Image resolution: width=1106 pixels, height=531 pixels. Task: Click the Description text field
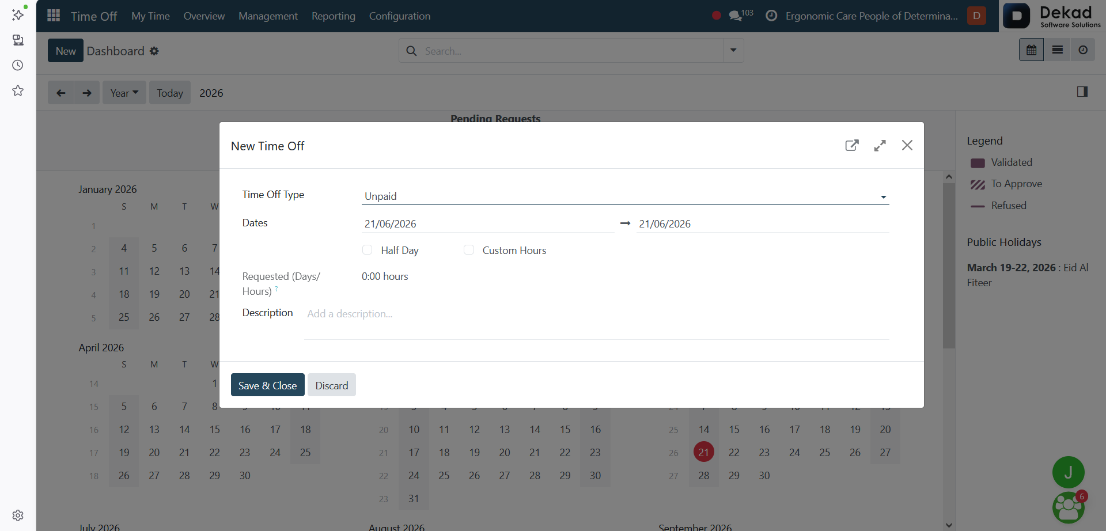pos(597,323)
